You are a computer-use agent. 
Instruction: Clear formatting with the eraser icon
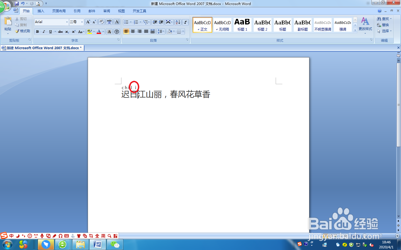102,22
